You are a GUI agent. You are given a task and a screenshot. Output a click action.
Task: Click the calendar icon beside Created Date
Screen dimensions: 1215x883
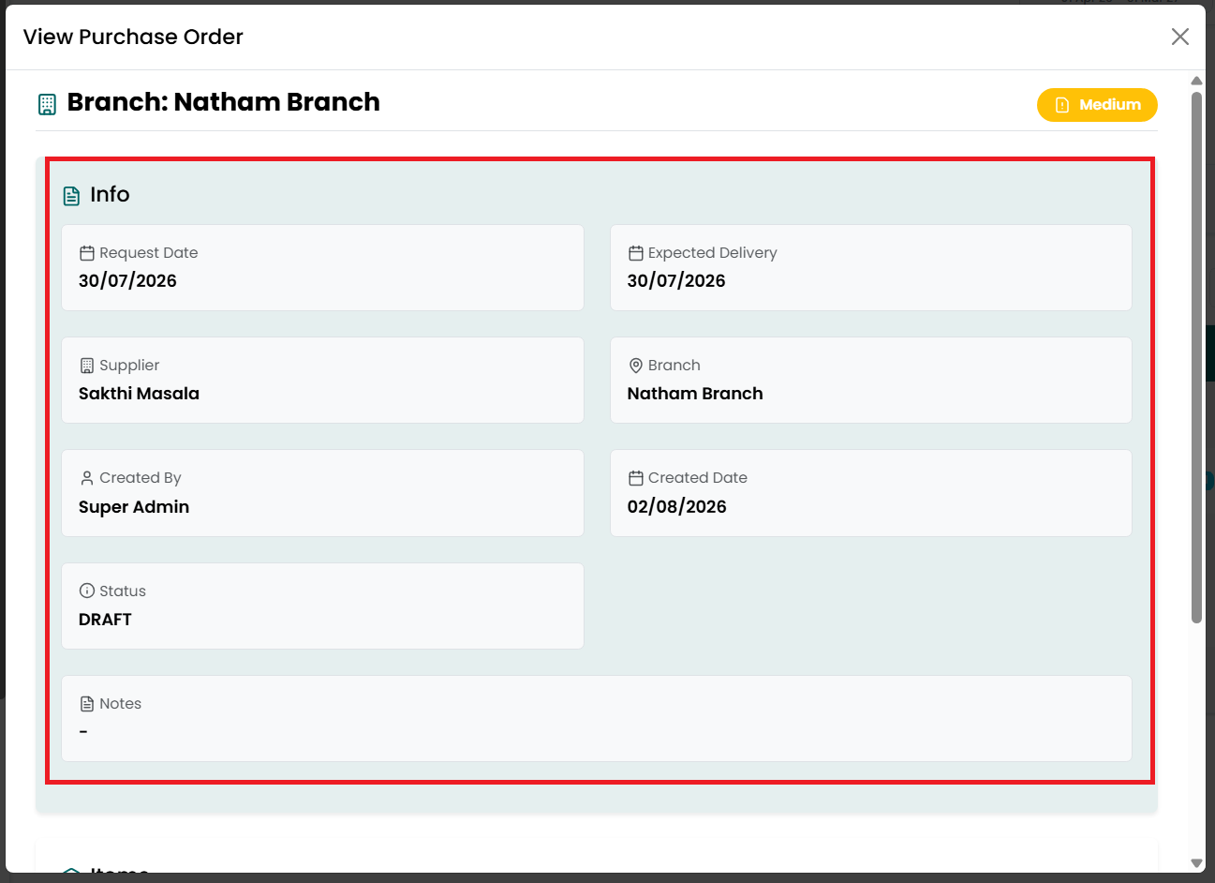point(636,478)
